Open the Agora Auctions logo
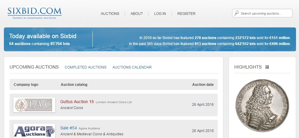299x138 pixels. pos(34,131)
